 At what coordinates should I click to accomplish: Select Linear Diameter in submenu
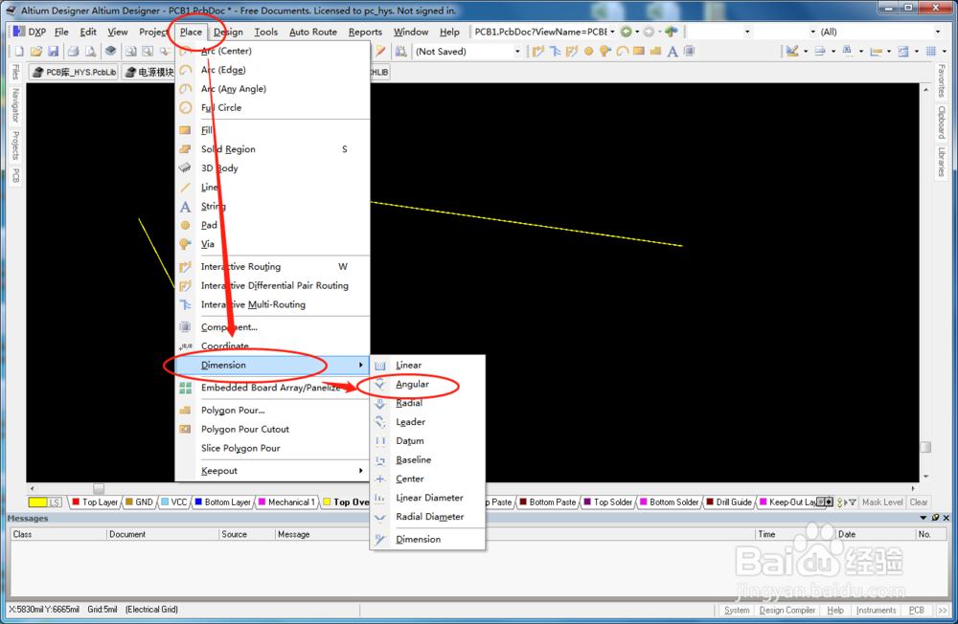pos(427,498)
